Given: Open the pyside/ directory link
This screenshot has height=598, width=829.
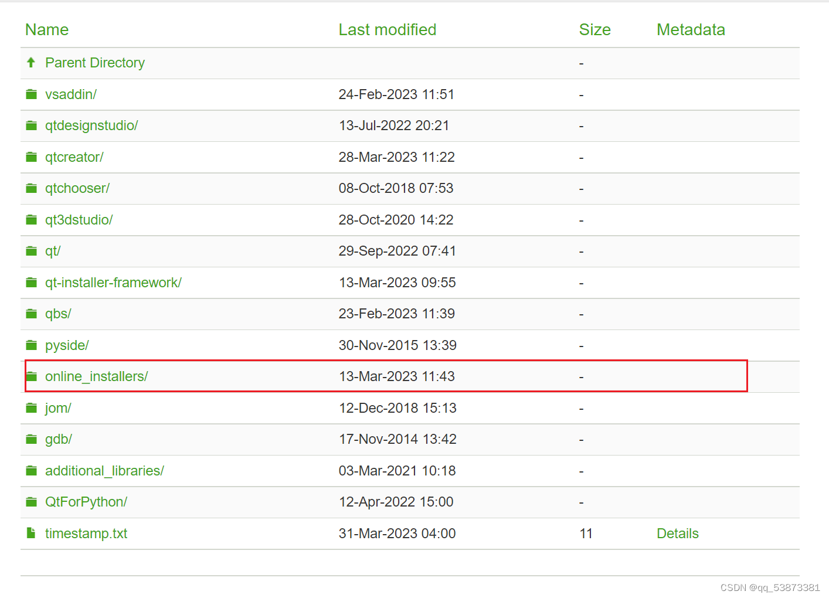Looking at the screenshot, I should pos(67,345).
